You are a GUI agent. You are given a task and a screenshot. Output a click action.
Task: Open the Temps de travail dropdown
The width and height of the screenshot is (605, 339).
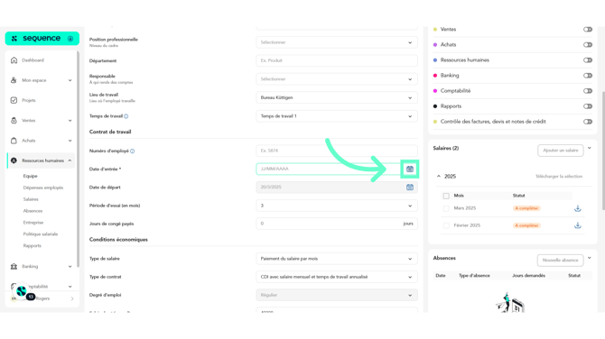[x=337, y=116]
